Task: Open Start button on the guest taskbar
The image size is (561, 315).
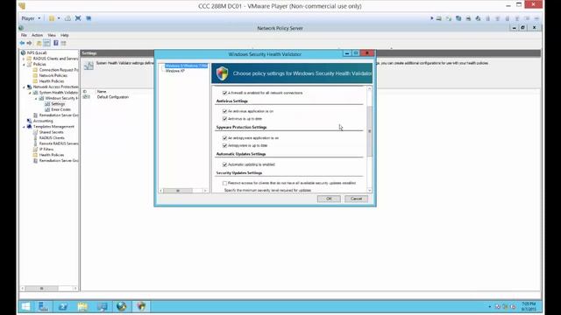Action: click(x=25, y=306)
